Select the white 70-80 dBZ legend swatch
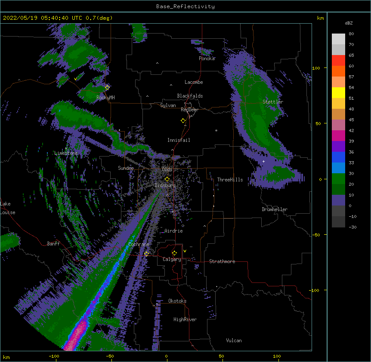This screenshot has width=371, height=362. point(338,39)
